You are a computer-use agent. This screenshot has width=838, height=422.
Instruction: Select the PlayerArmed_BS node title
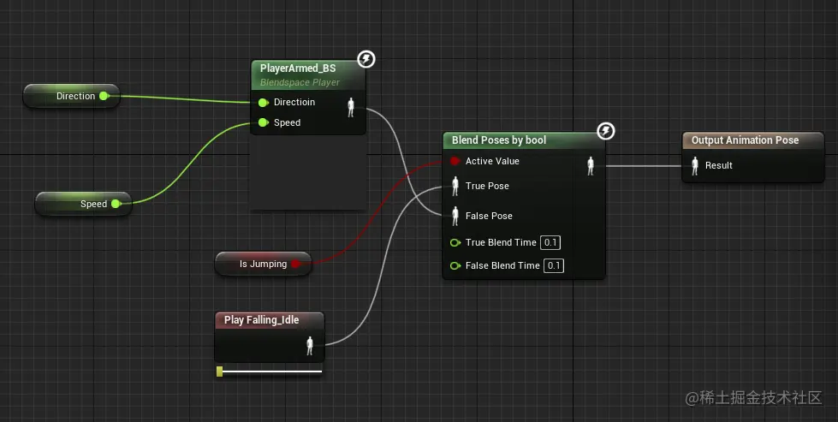coord(298,68)
